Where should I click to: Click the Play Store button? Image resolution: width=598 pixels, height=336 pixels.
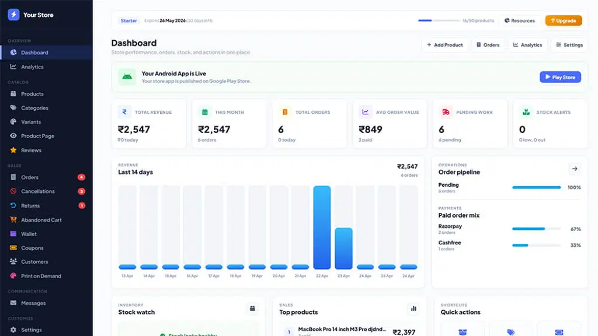pos(560,77)
